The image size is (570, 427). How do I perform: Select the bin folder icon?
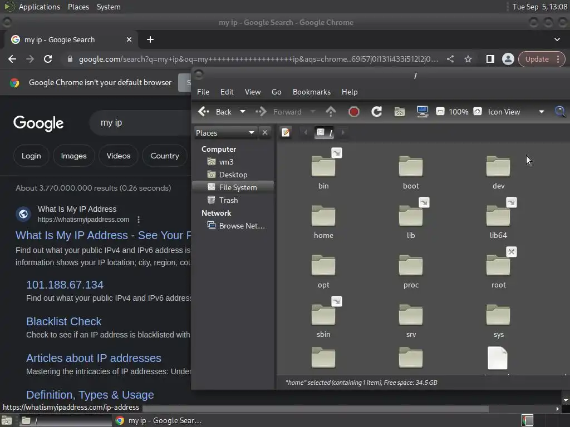323,166
